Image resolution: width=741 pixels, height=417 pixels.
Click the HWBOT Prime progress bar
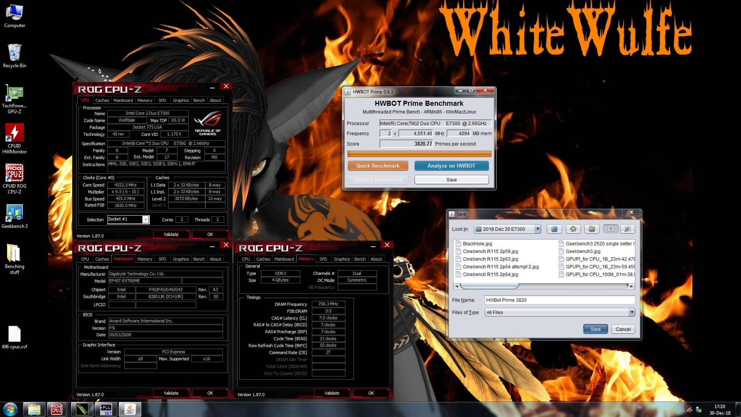click(419, 154)
